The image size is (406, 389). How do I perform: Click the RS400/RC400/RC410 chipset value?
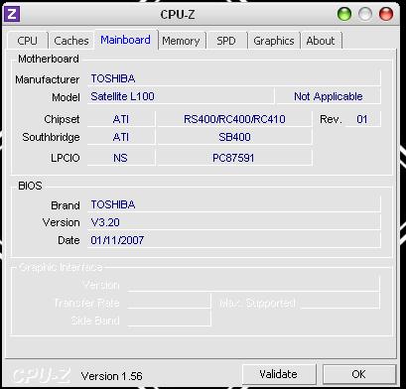click(x=234, y=119)
